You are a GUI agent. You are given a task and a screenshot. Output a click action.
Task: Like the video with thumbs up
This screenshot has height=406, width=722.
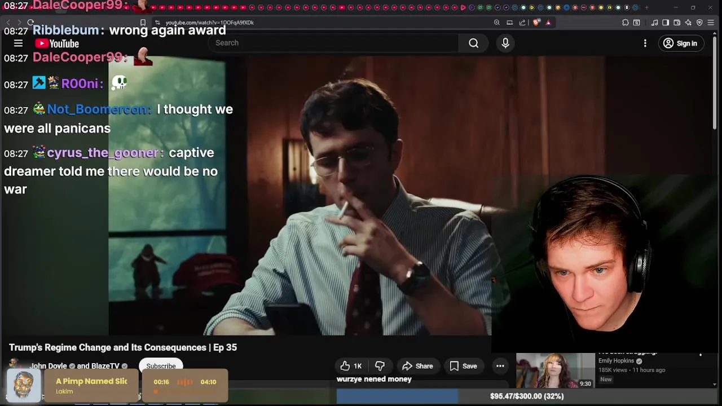point(350,366)
